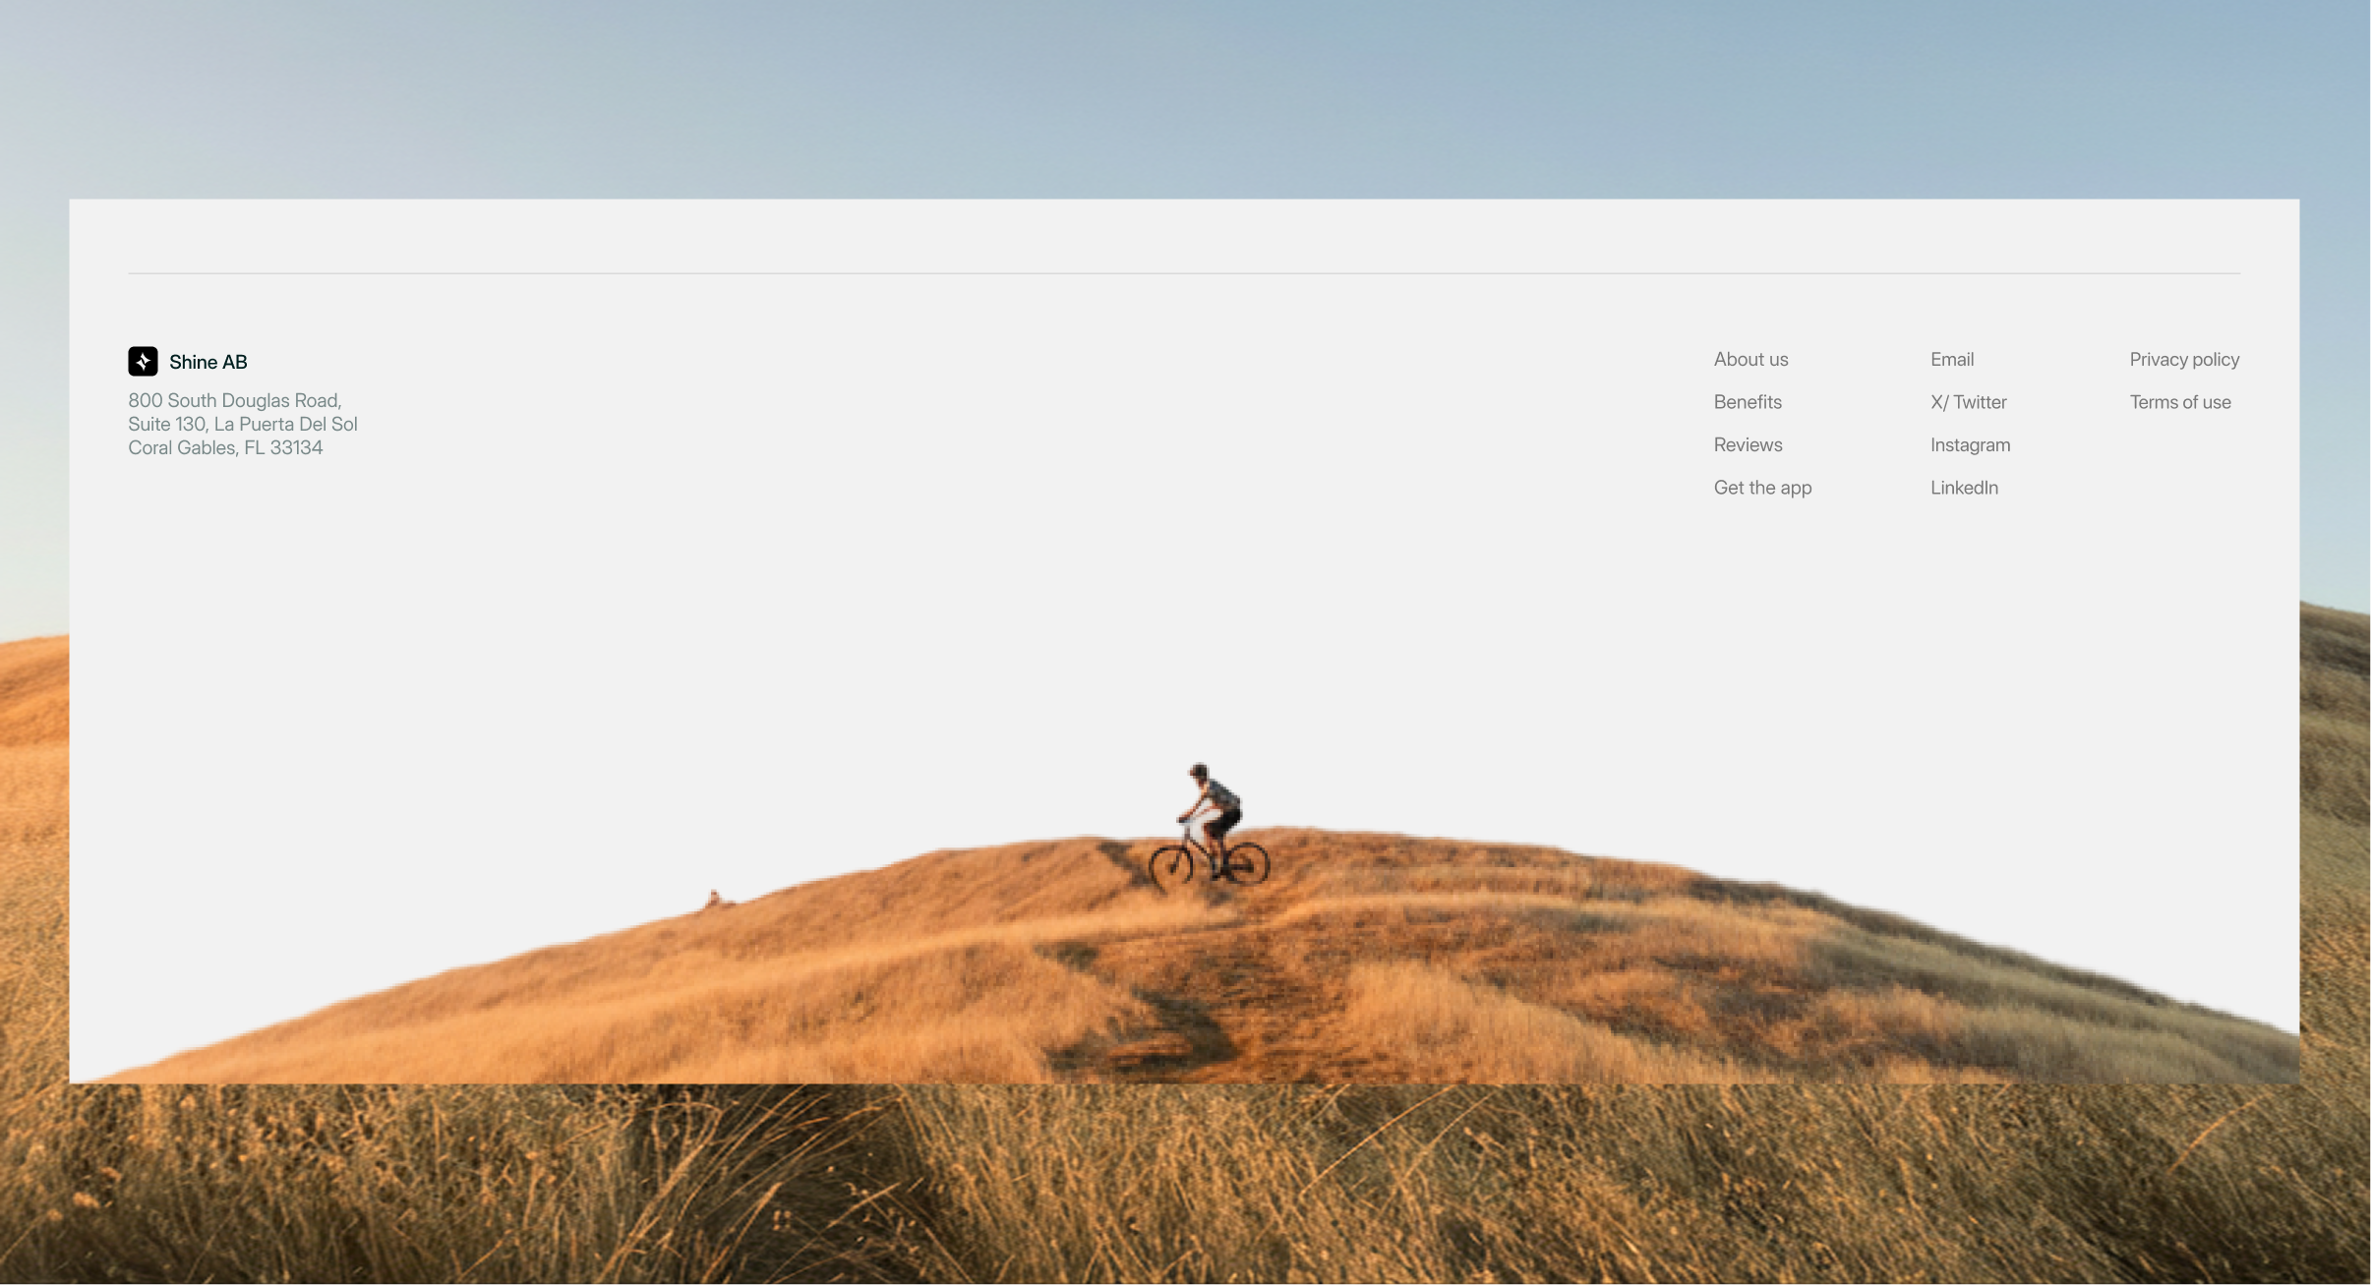Open the About us footer link
This screenshot has width=2371, height=1285.
click(x=1750, y=359)
